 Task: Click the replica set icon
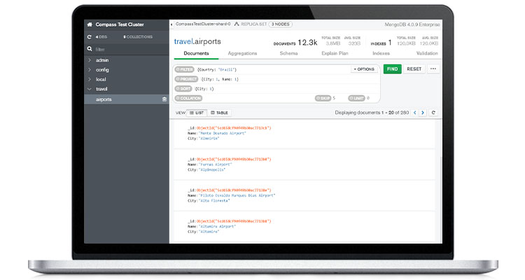pos(237,24)
